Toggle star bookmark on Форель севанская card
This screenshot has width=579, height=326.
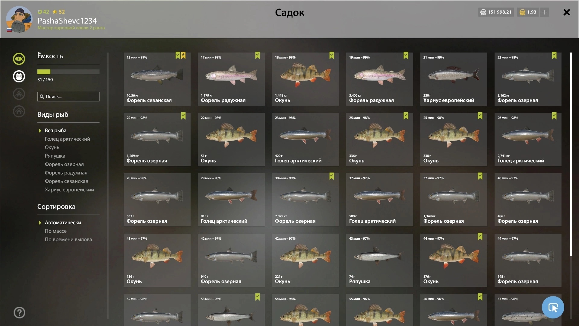[x=183, y=56]
